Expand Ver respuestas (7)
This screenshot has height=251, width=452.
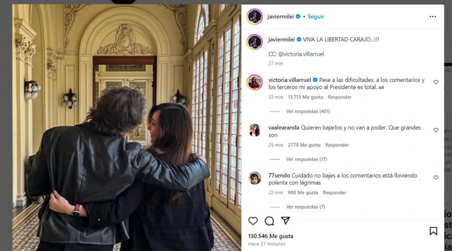pos(306,206)
